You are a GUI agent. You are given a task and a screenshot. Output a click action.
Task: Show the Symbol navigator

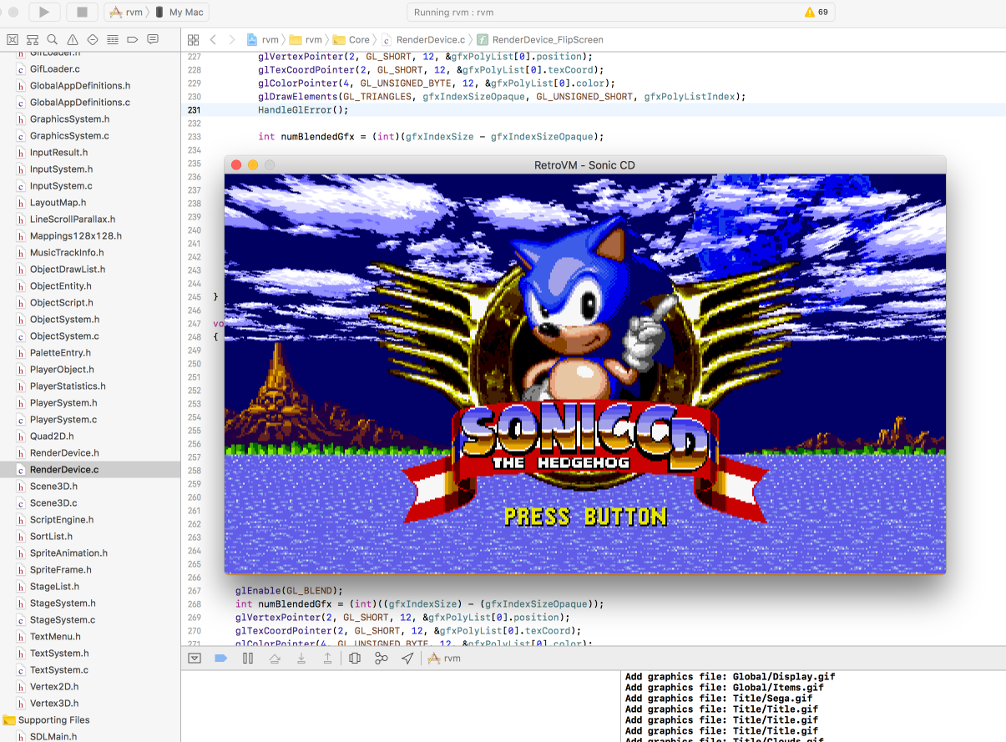click(x=33, y=39)
